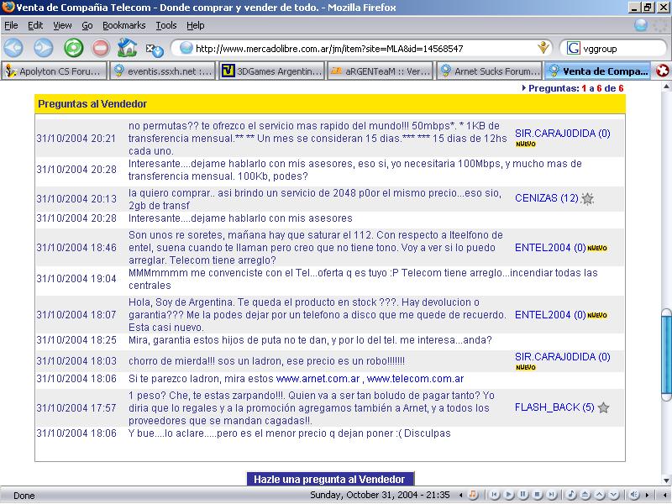Click the down chevron in the player bar
Viewport: 672px width, 504px height.
click(x=614, y=495)
